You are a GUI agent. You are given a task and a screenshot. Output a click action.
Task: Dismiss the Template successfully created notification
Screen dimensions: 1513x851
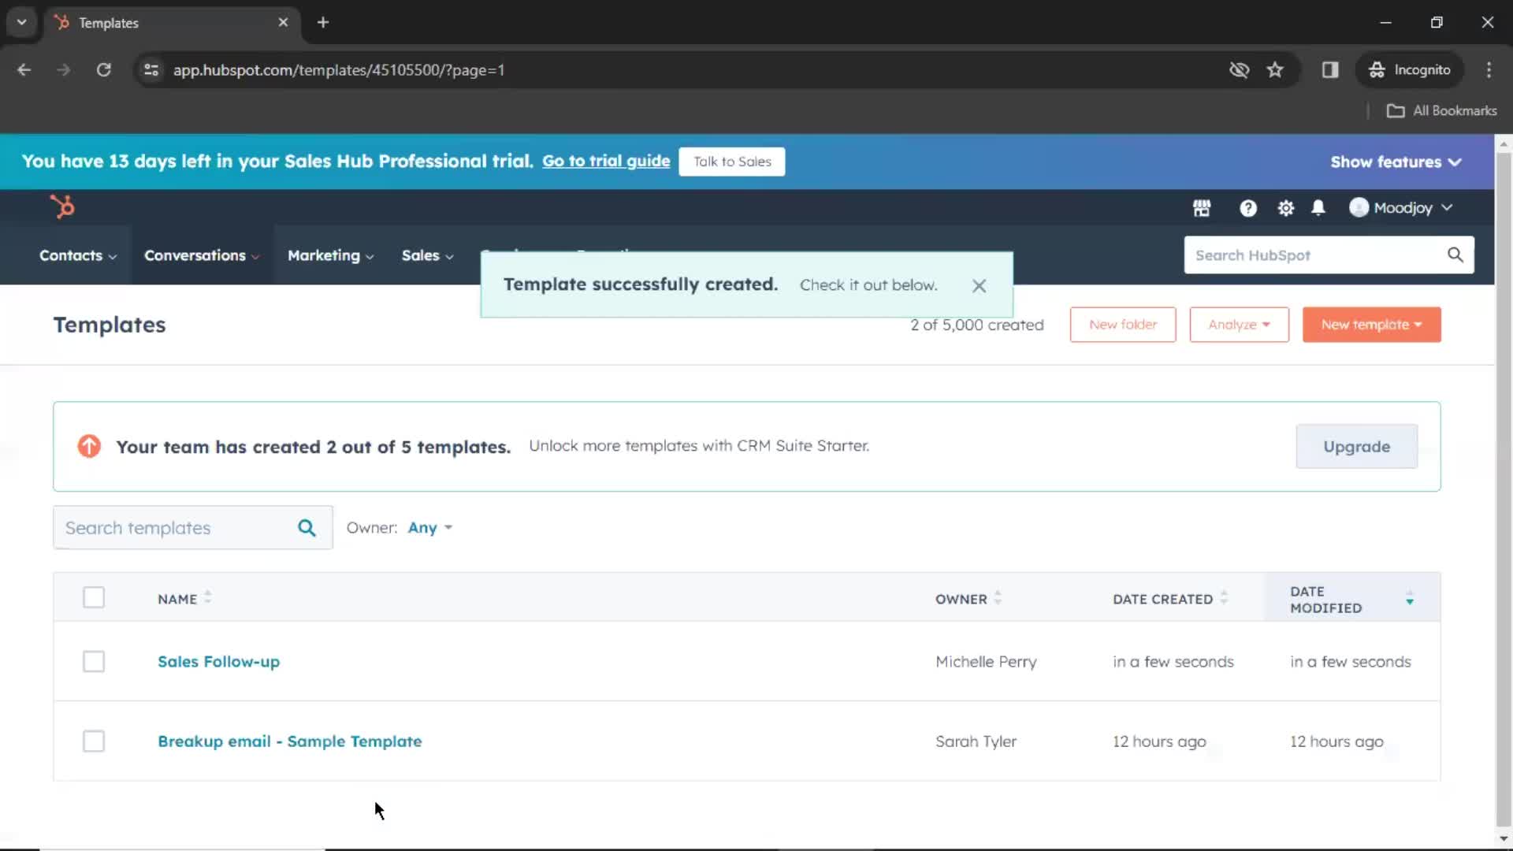click(979, 286)
